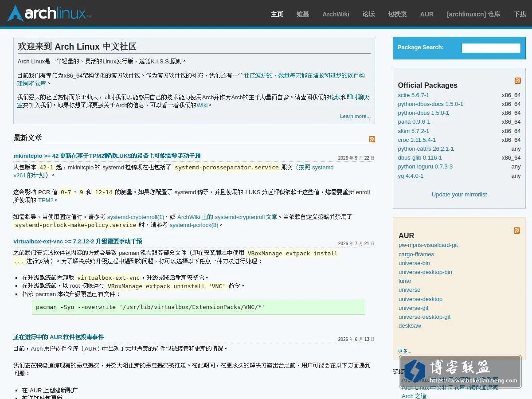Open the 包搜索 nav item

[x=397, y=14]
